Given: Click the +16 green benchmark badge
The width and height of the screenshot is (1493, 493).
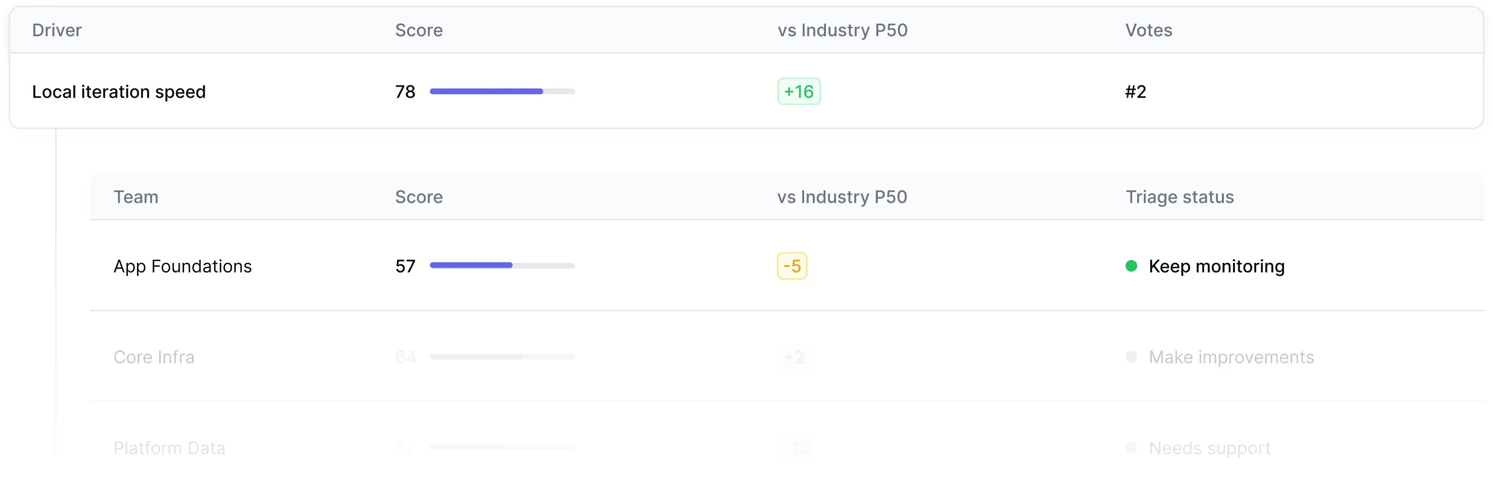Looking at the screenshot, I should click(x=799, y=91).
